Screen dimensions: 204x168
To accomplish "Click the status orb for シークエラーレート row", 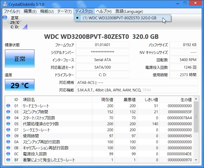I will [x=8, y=130].
